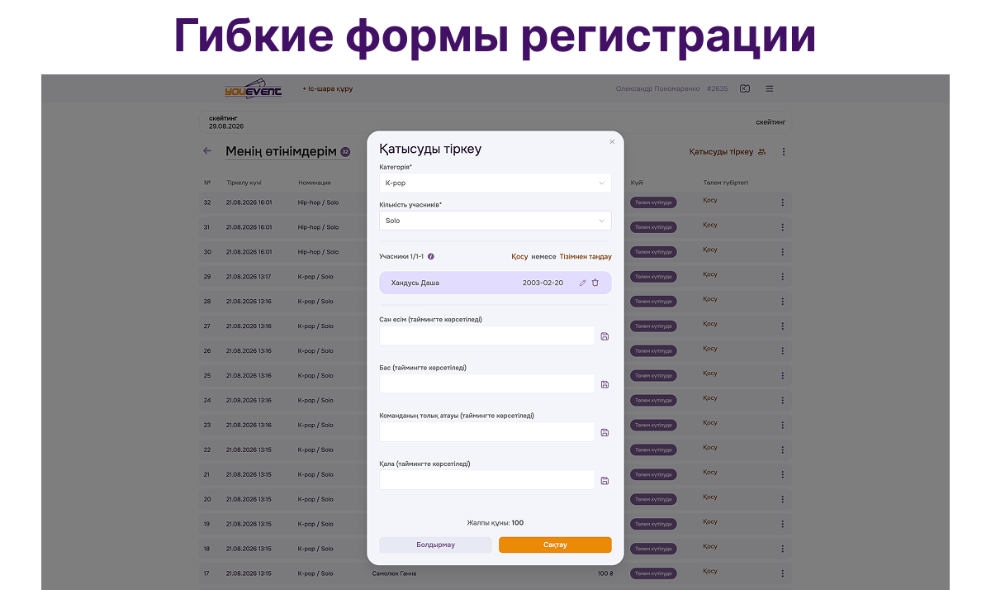Focus the Сан есім input field
The height and width of the screenshot is (590, 991).
(487, 335)
